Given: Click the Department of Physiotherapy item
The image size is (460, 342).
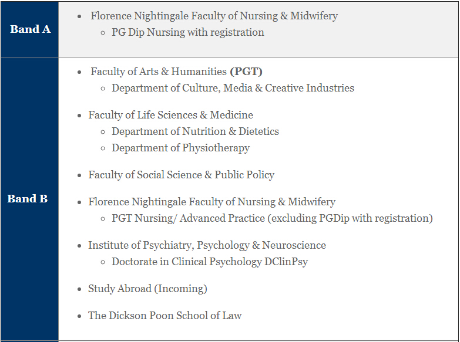Looking at the screenshot, I should (x=180, y=148).
